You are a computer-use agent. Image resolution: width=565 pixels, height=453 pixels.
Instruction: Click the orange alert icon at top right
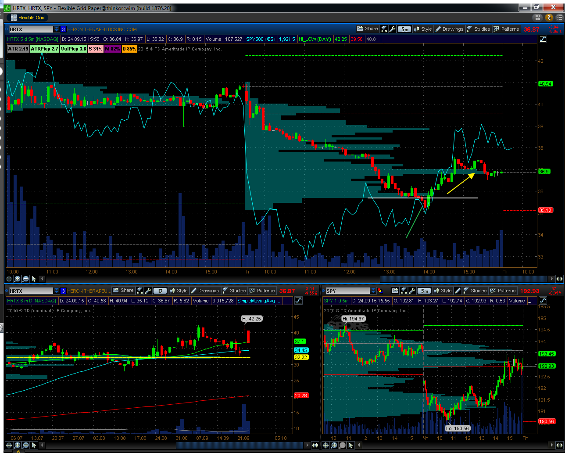point(548,18)
